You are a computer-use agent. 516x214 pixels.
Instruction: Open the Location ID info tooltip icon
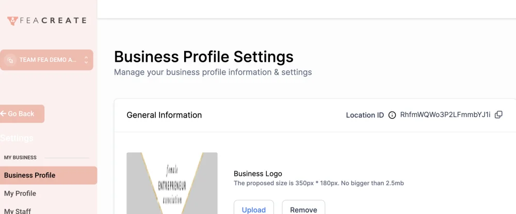(392, 115)
